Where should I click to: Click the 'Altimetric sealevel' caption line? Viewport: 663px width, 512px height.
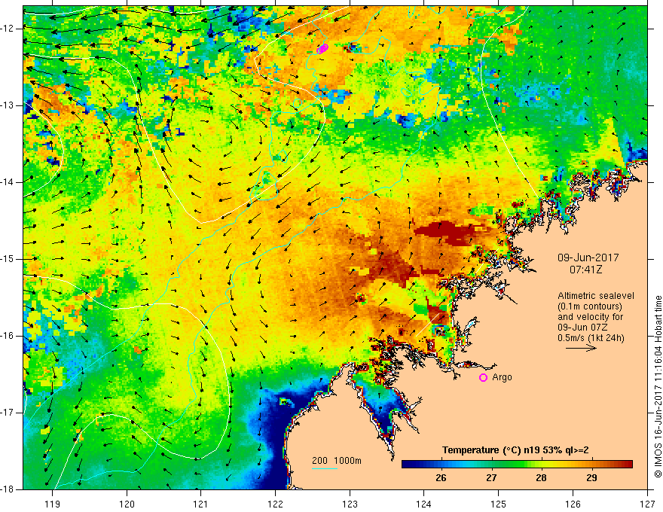tap(596, 296)
